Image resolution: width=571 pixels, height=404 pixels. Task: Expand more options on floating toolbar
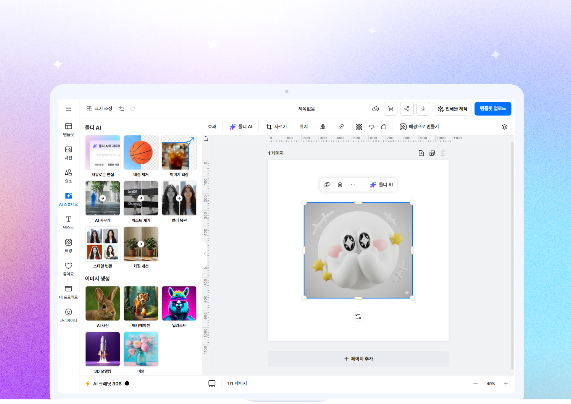pyautogui.click(x=353, y=185)
